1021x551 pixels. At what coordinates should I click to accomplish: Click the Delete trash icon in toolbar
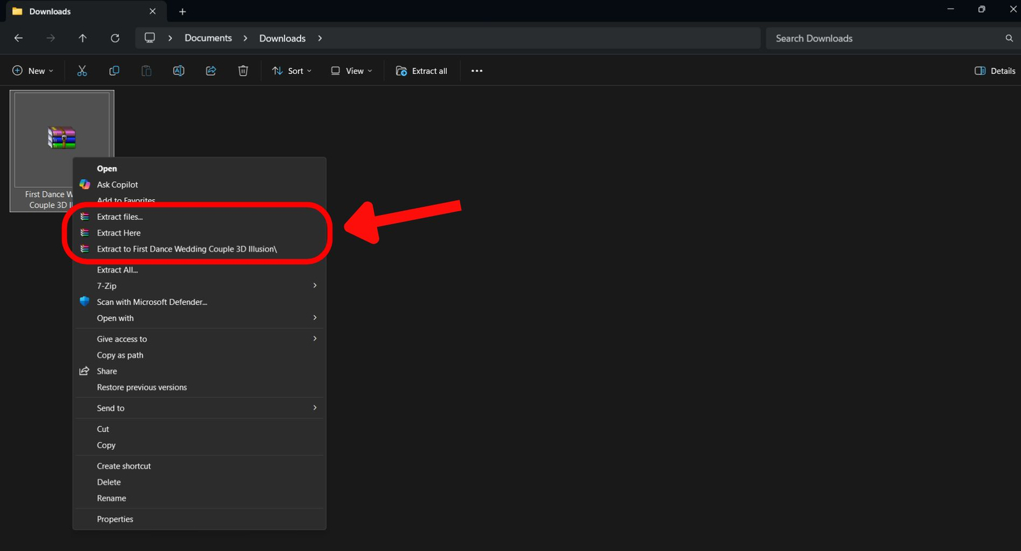[243, 71]
